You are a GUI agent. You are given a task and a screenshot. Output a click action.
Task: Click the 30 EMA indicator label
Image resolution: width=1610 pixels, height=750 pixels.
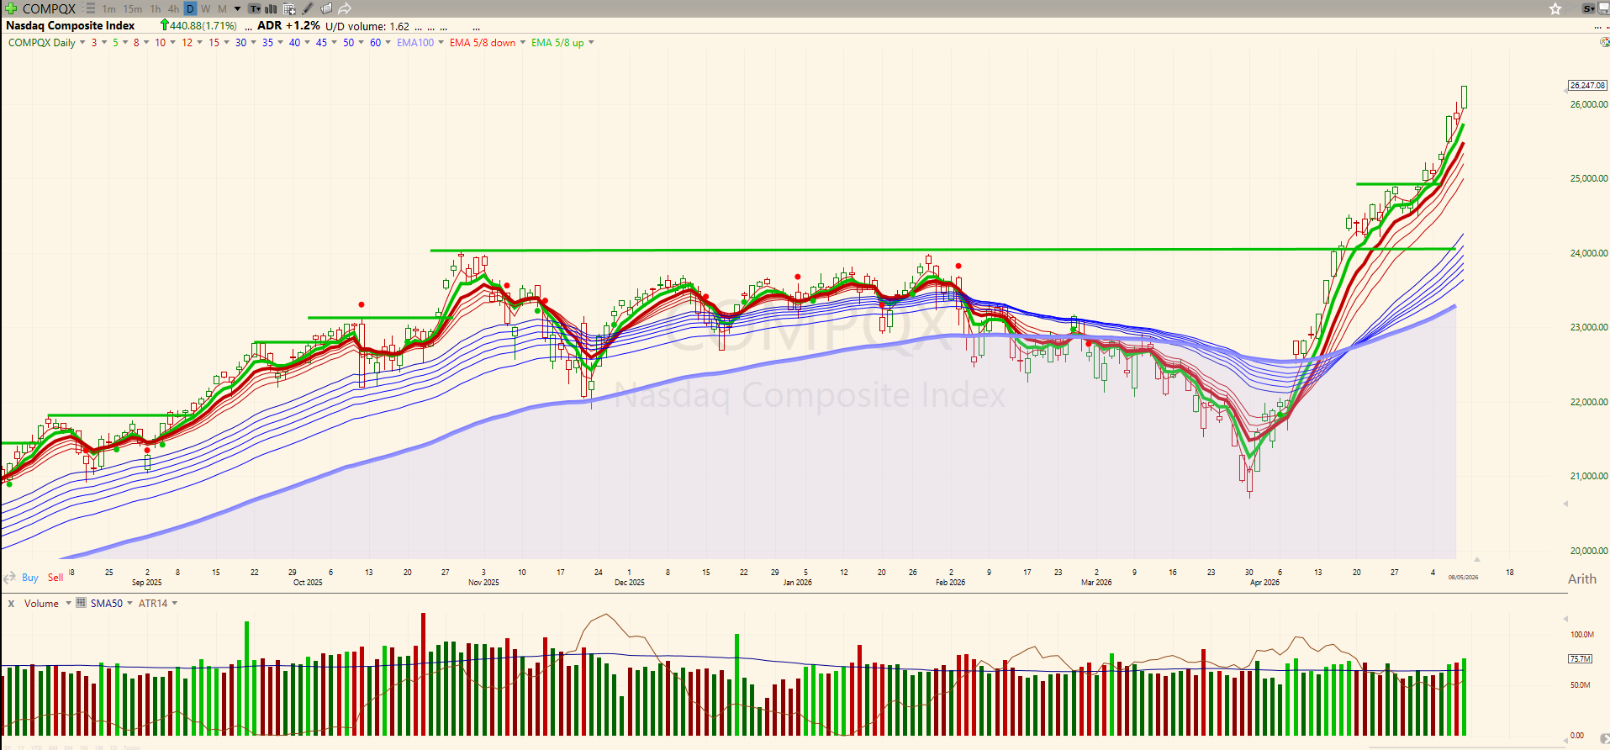(240, 42)
